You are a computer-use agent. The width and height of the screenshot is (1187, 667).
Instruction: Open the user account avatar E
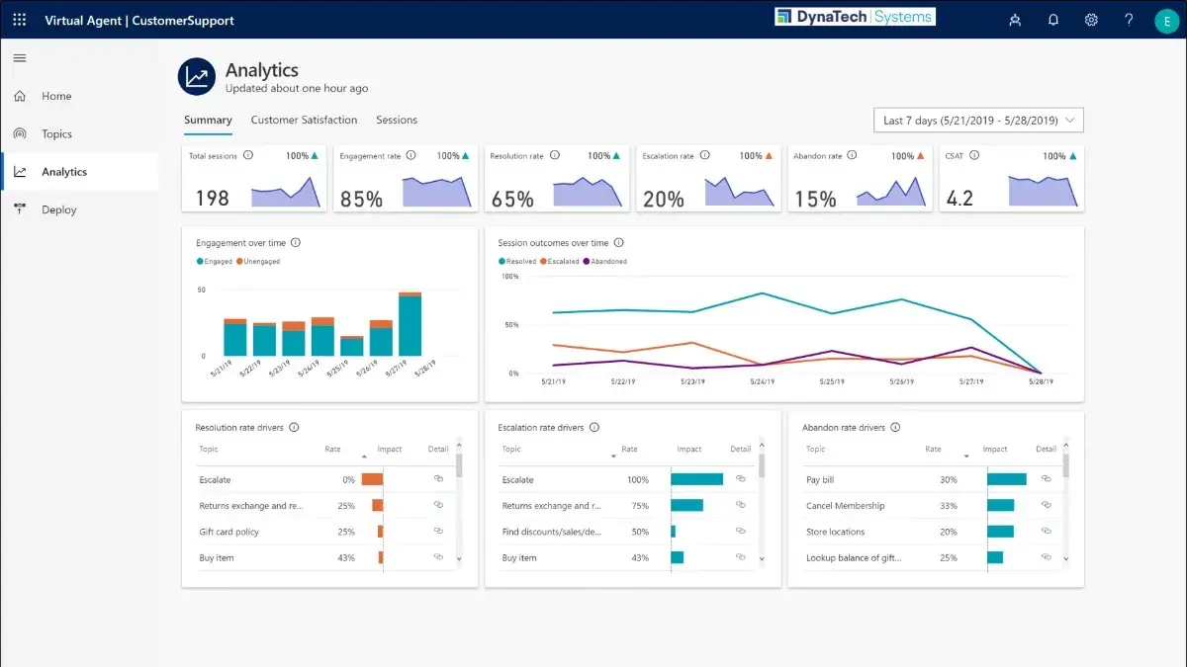[1167, 21]
